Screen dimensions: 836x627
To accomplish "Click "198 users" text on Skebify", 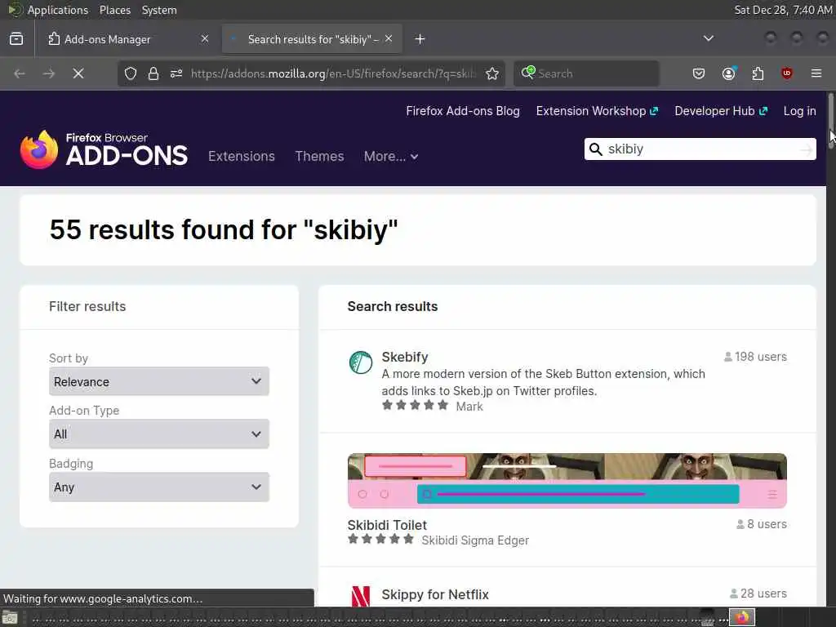I will coord(760,357).
